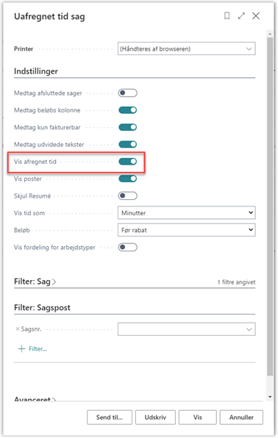Open Vis tid som Minutter dropdown
Viewport: 278px width, 438px height.
click(187, 213)
